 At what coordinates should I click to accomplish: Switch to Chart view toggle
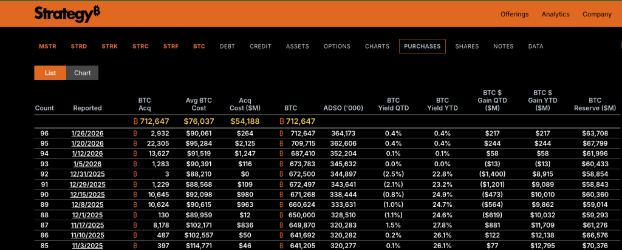click(83, 73)
